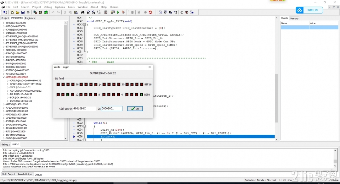Expand the AFIO@0x40010000 peripheral node

4,118
